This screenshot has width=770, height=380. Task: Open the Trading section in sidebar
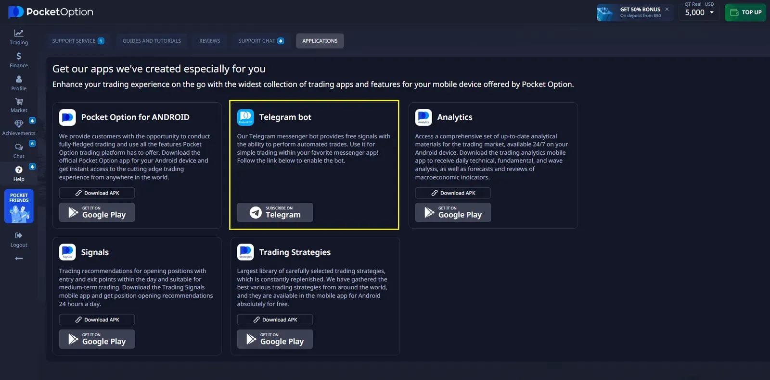pos(19,37)
